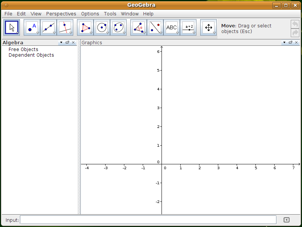Expand the Angle tool dropdown triangle
The width and height of the screenshot is (302, 227).
click(x=145, y=33)
